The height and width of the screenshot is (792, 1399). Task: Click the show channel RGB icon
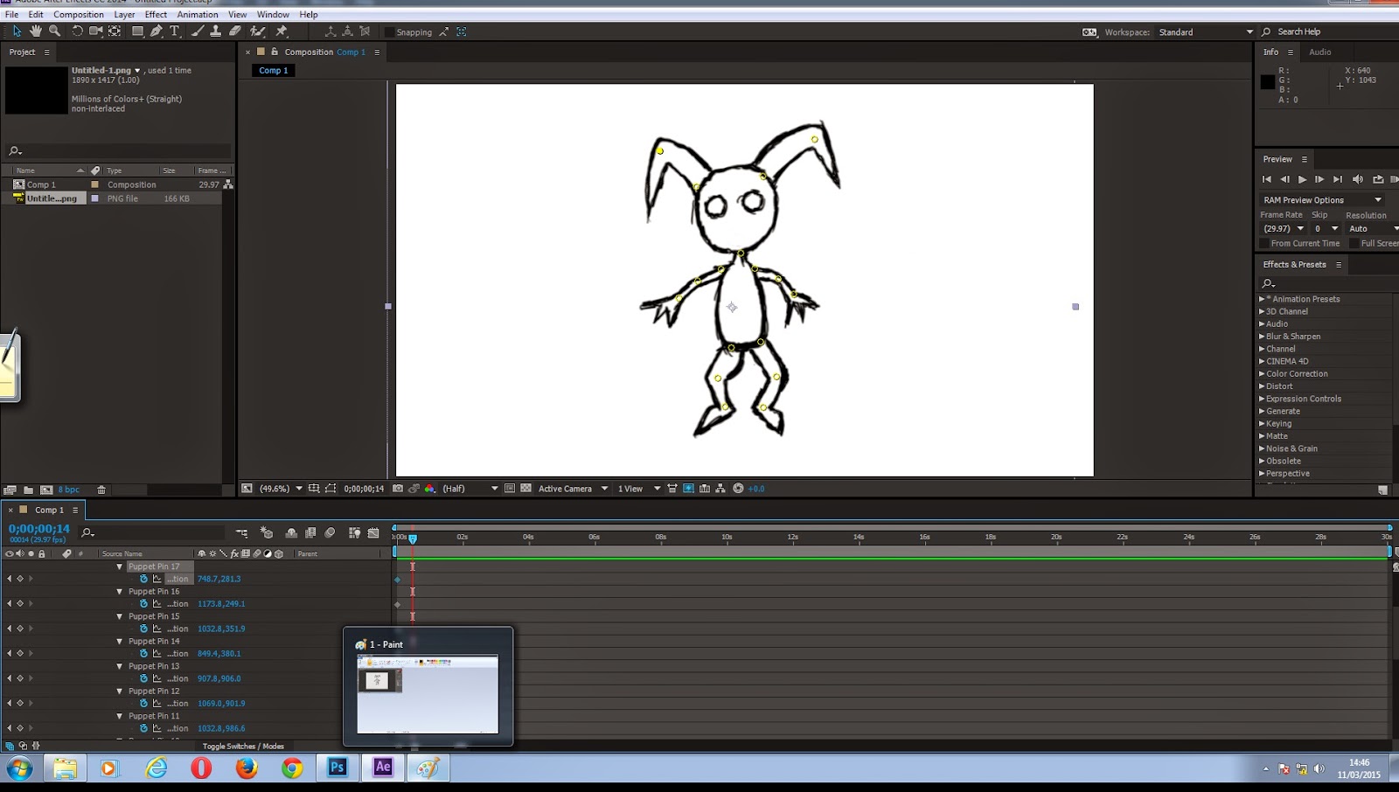[429, 489]
